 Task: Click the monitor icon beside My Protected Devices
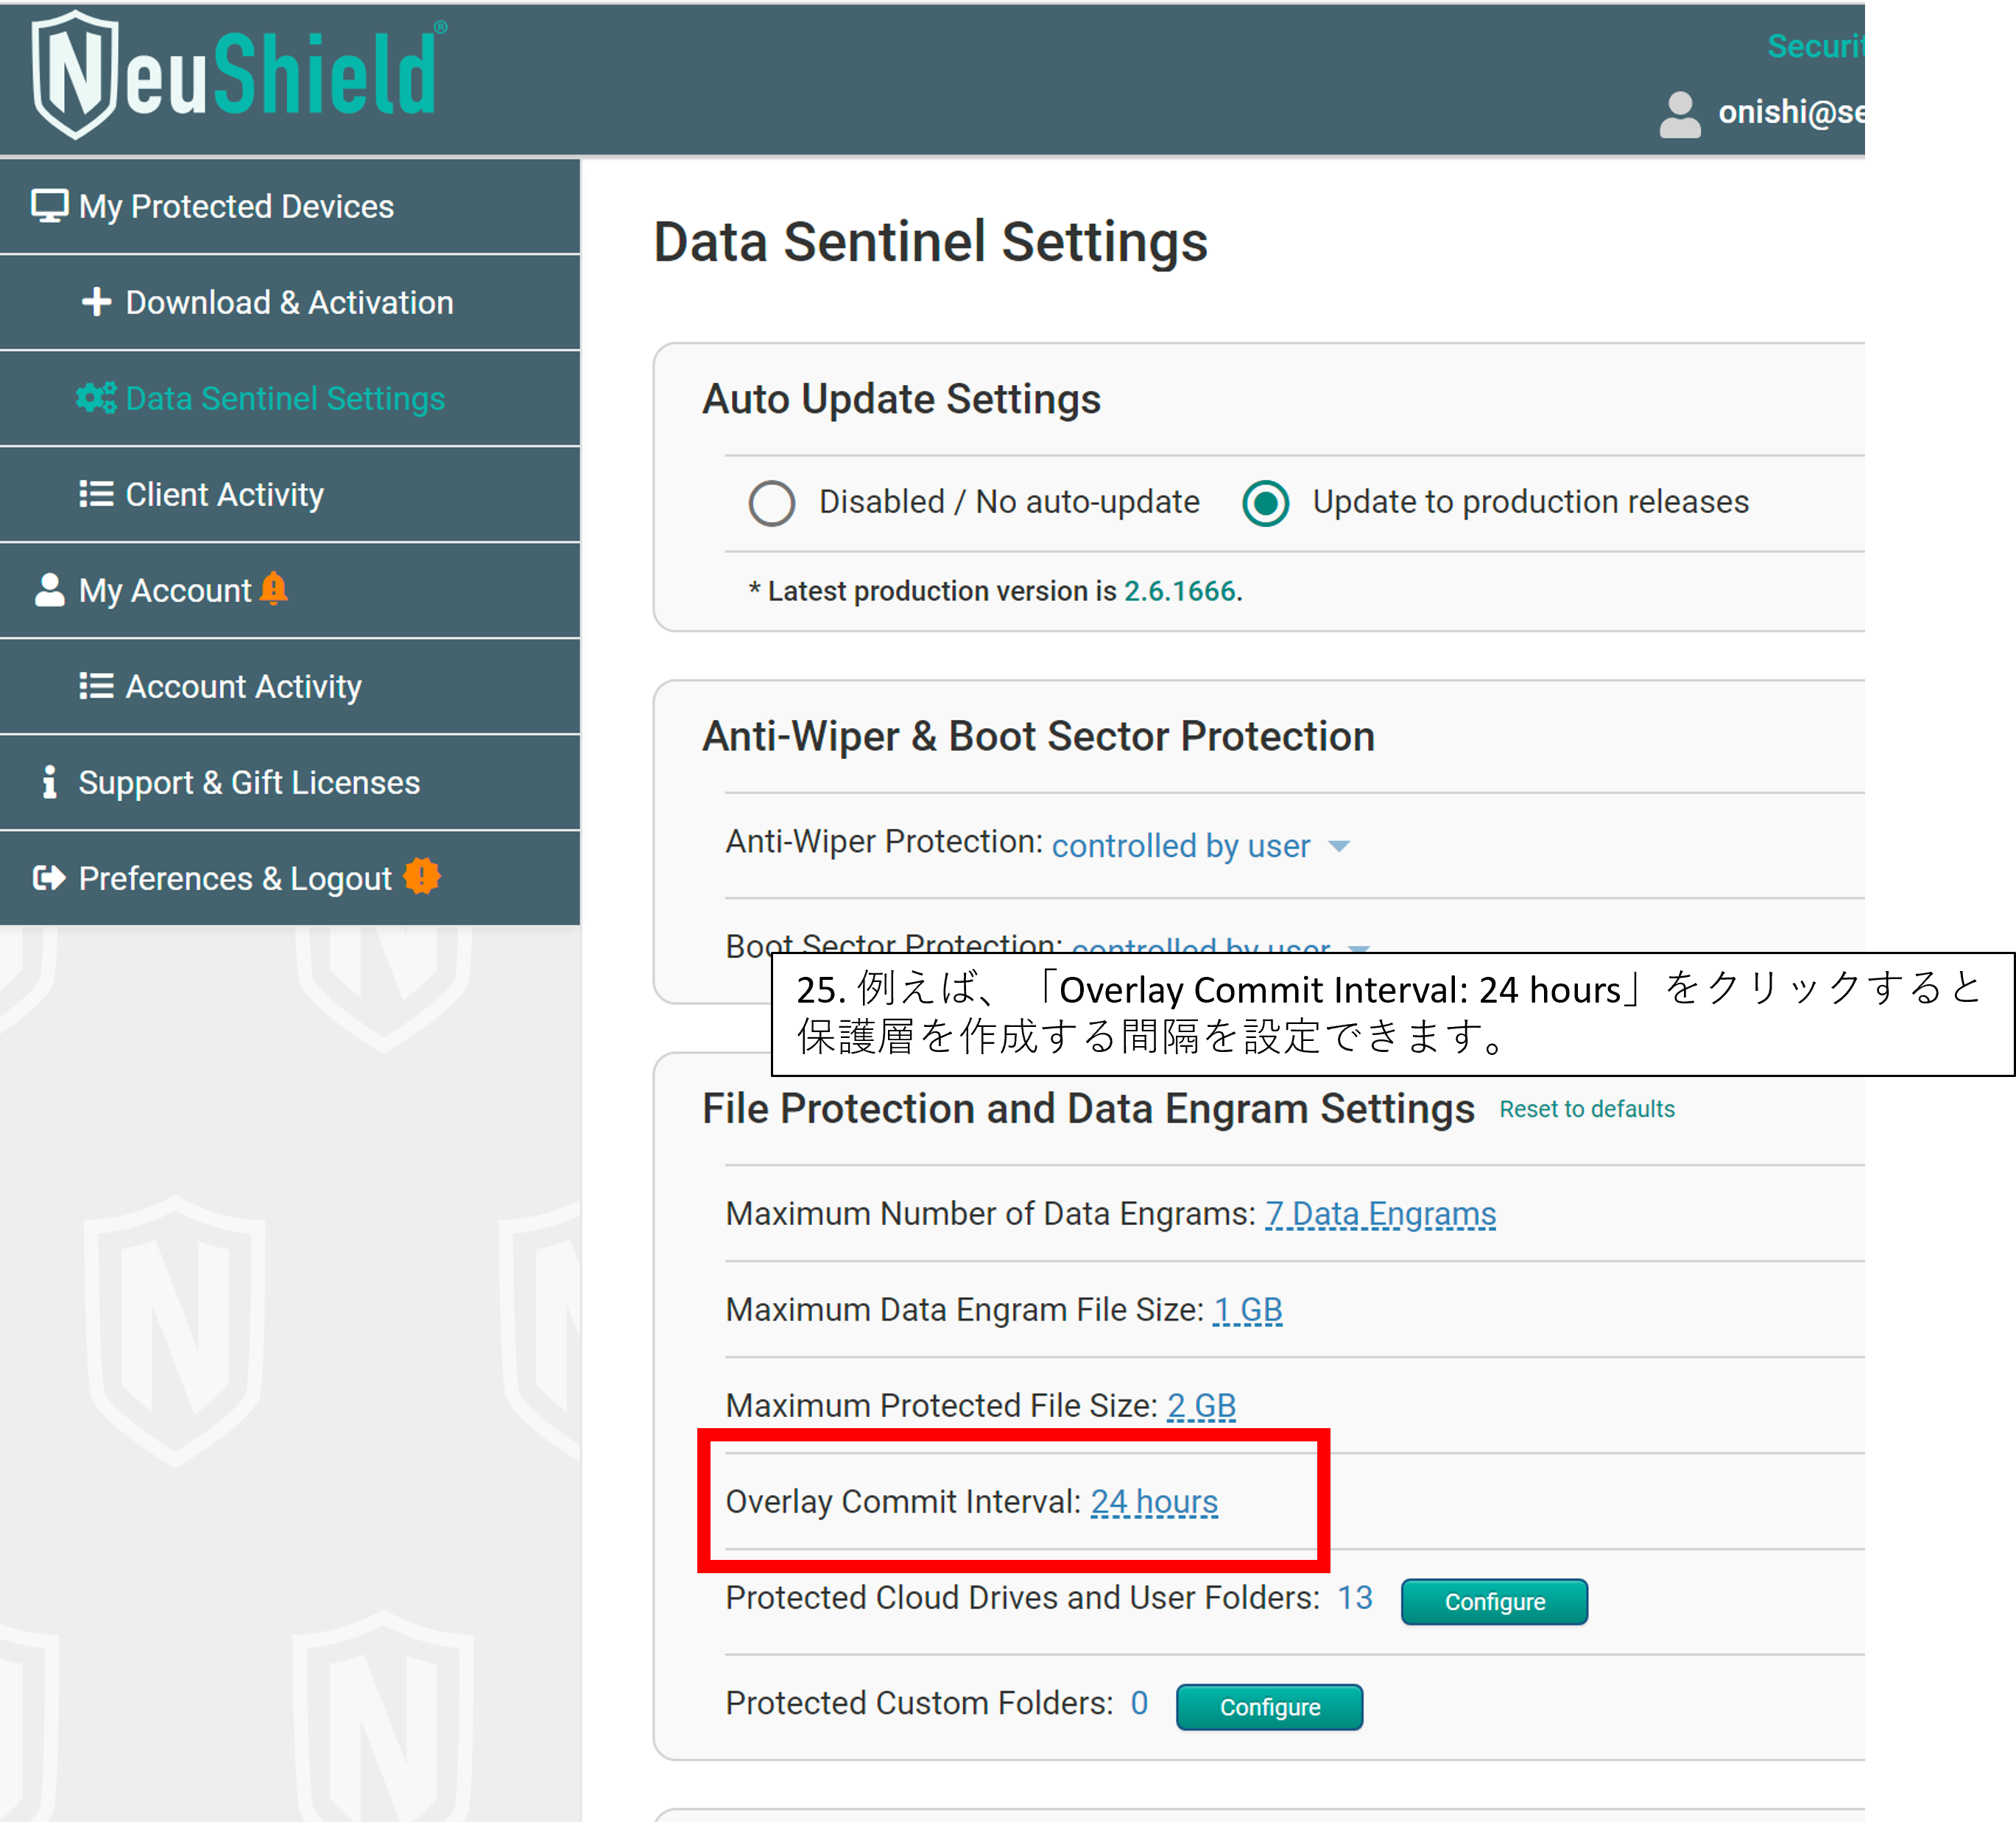(49, 206)
